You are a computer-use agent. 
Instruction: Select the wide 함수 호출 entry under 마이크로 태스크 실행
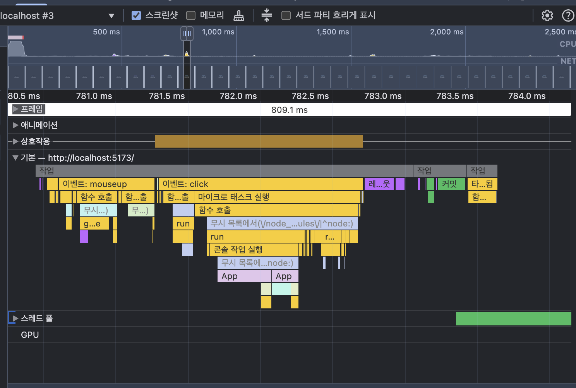click(x=277, y=210)
